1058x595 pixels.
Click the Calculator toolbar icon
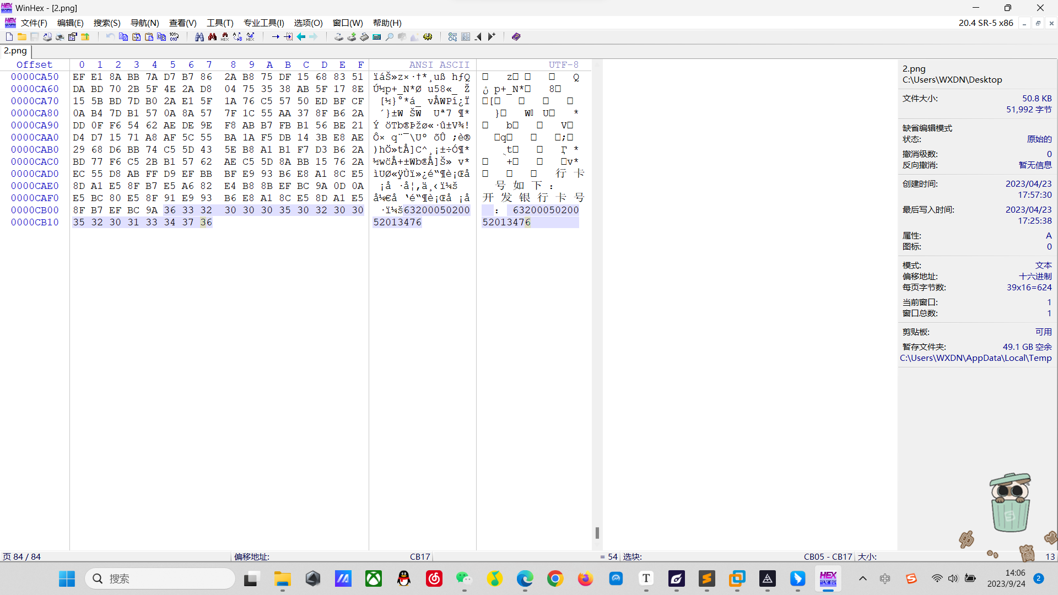tap(377, 37)
